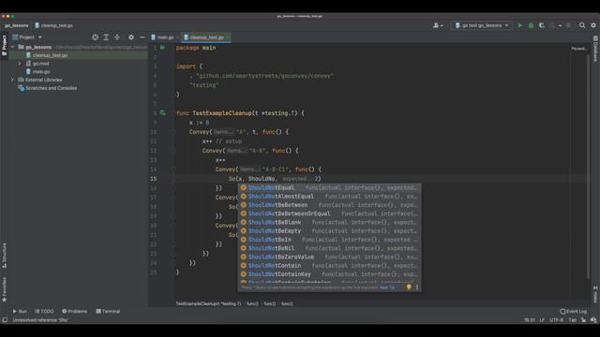The image size is (600, 337).
Task: Collapse the go_lessons root folder
Action: [13, 47]
